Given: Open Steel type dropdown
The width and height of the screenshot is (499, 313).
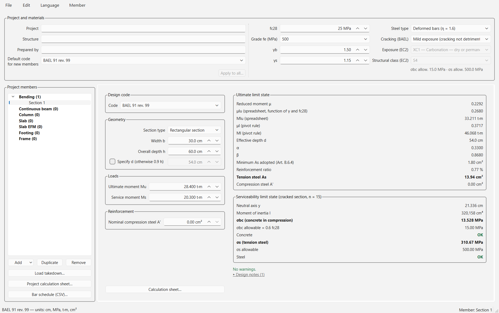Looking at the screenshot, I should pyautogui.click(x=451, y=29).
